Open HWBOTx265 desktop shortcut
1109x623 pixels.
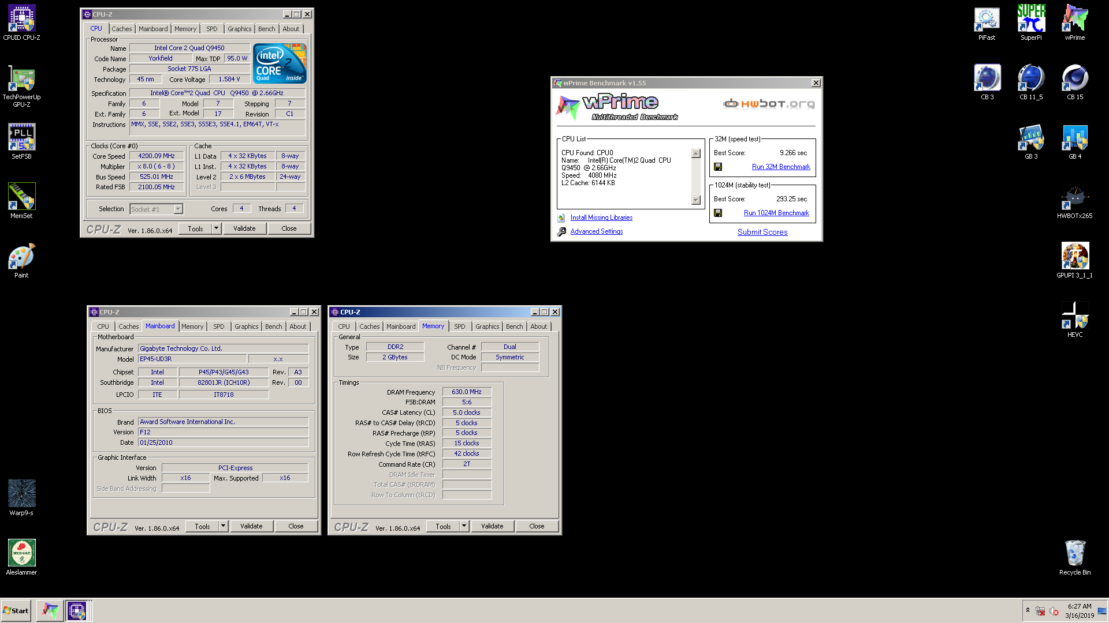coord(1075,201)
